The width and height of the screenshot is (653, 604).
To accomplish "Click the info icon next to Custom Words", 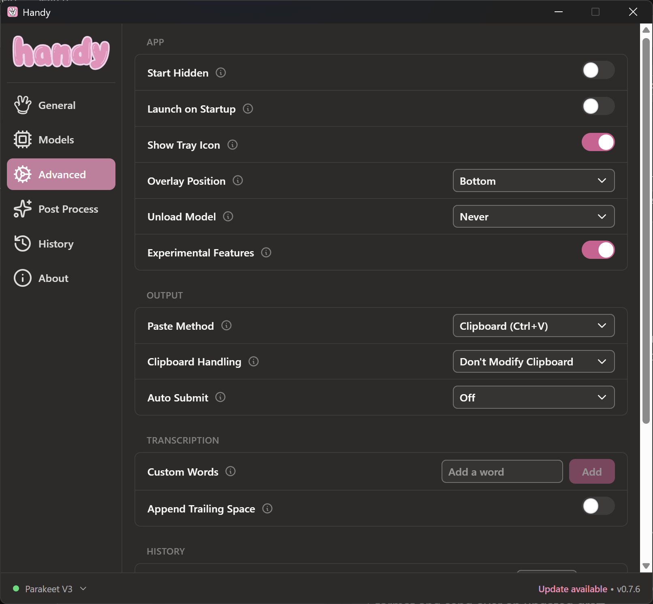I will point(231,471).
